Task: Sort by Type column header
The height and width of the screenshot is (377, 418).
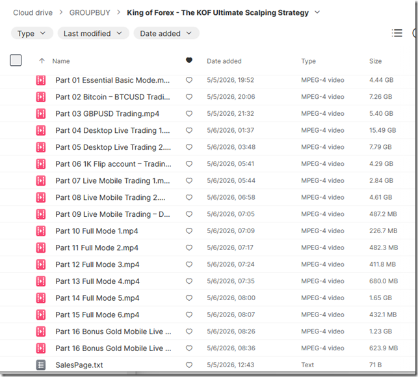Action: tap(308, 61)
